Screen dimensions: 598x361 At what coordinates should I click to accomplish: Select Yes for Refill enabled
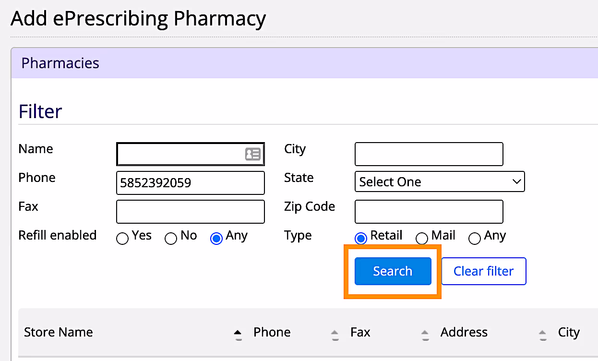[x=123, y=239]
